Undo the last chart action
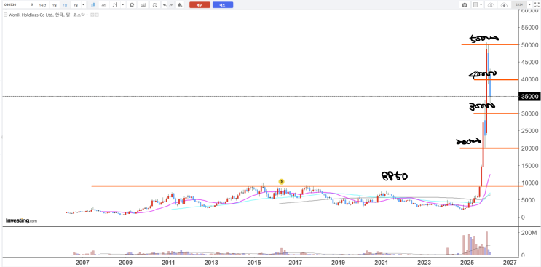This screenshot has height=267, width=541. tap(165, 5)
